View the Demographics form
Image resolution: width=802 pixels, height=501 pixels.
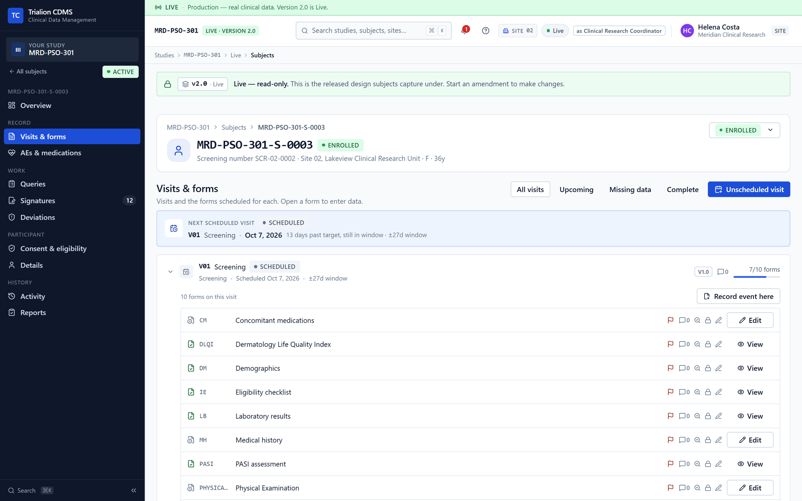click(750, 368)
